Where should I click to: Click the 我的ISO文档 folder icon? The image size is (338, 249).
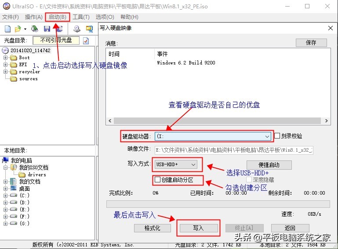[14, 167]
